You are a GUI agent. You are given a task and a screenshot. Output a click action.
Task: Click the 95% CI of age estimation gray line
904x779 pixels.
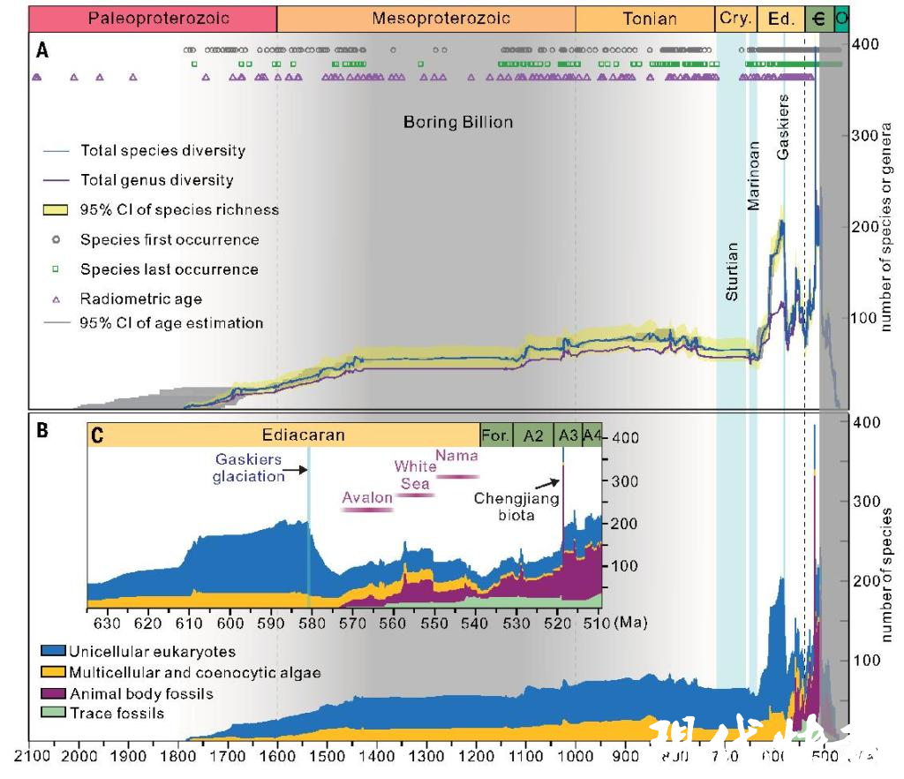tap(55, 323)
